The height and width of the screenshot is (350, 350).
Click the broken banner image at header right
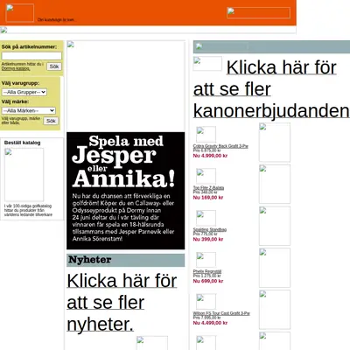(x=258, y=13)
